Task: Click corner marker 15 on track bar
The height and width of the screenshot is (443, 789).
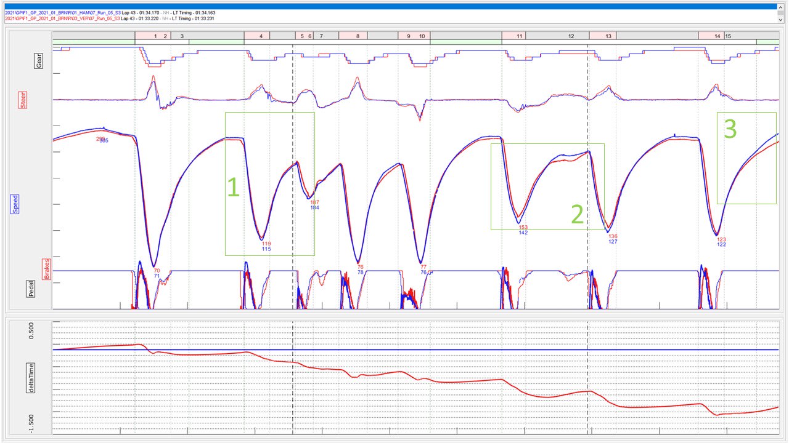Action: pos(728,36)
